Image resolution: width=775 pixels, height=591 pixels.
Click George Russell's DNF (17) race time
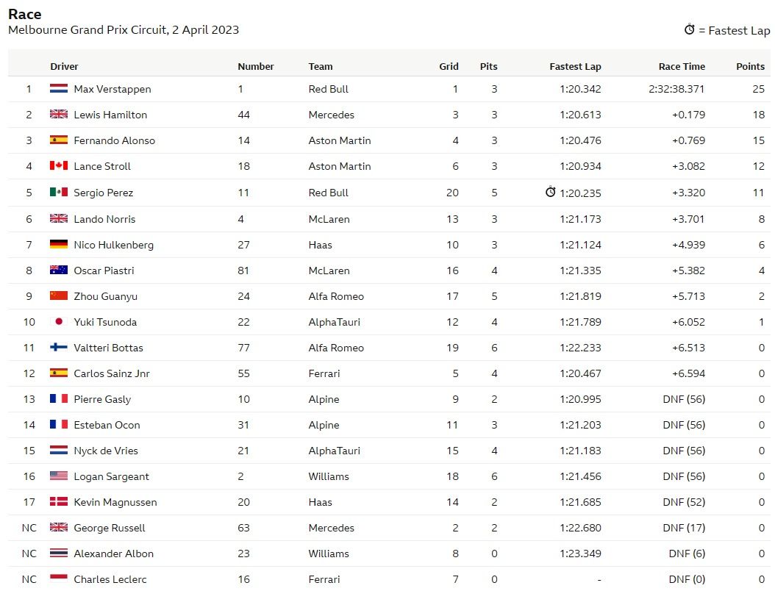click(684, 528)
